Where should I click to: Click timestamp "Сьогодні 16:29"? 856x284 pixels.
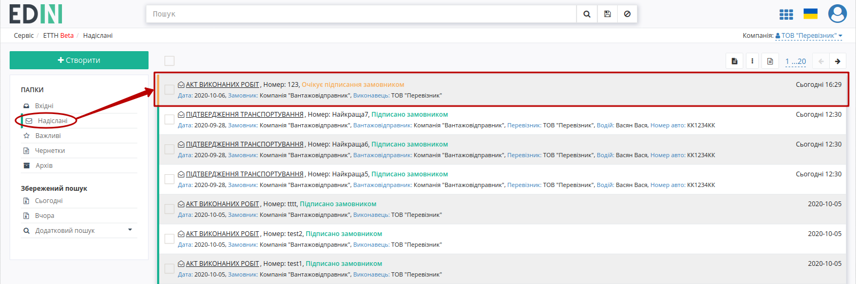pyautogui.click(x=819, y=85)
